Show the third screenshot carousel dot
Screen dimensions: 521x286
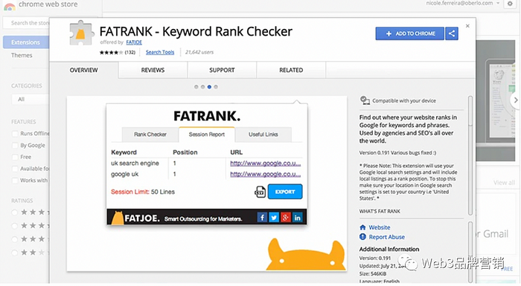(x=209, y=87)
